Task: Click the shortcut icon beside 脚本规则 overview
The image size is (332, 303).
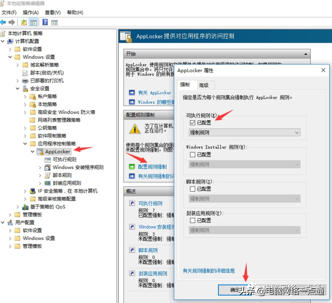Action: click(132, 250)
